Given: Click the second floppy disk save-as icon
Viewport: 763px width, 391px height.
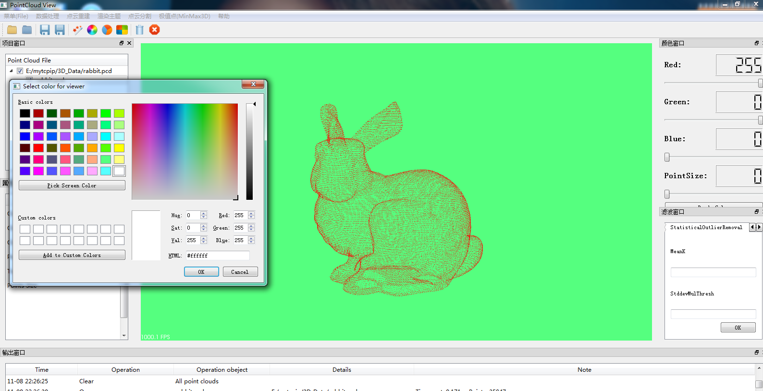Looking at the screenshot, I should click(60, 30).
